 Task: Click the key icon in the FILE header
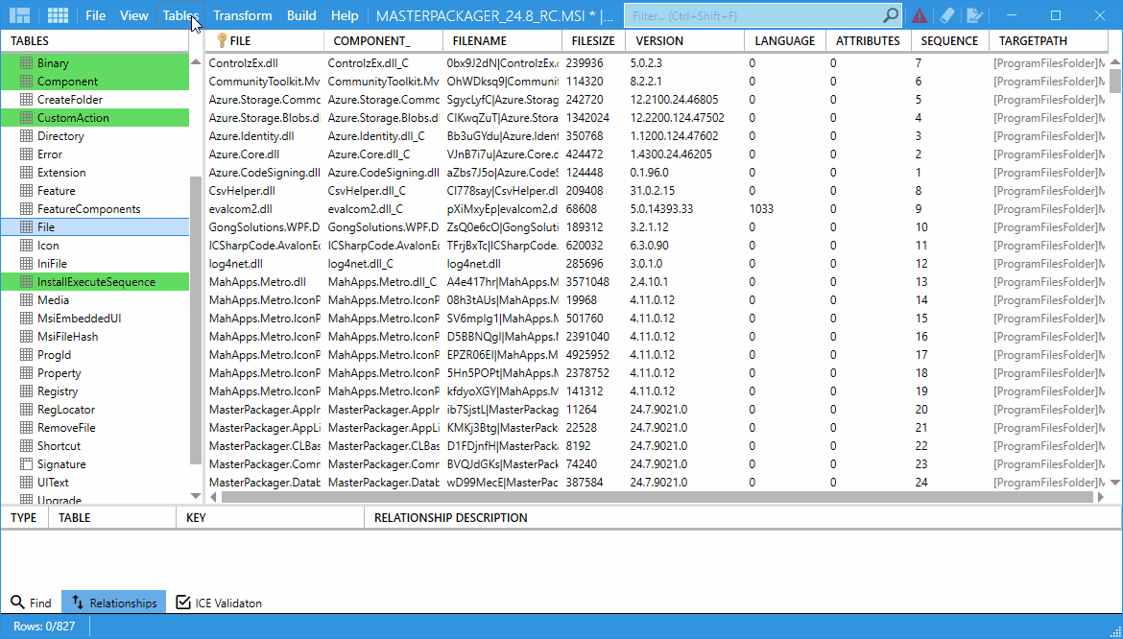(222, 41)
